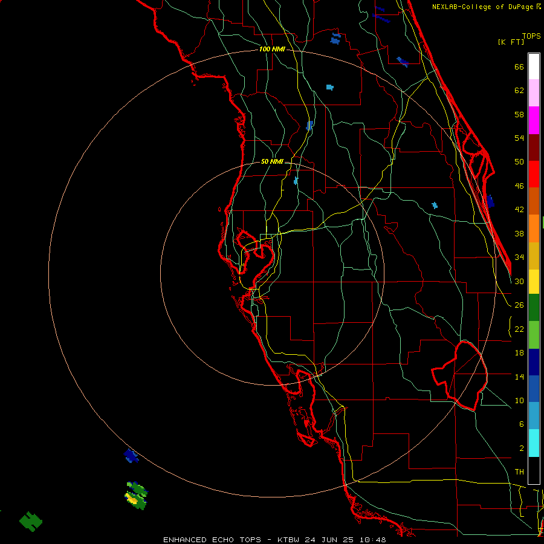This screenshot has height=544, width=544.
Task: Click the 'TOPS' legend heading
Action: tap(531, 36)
